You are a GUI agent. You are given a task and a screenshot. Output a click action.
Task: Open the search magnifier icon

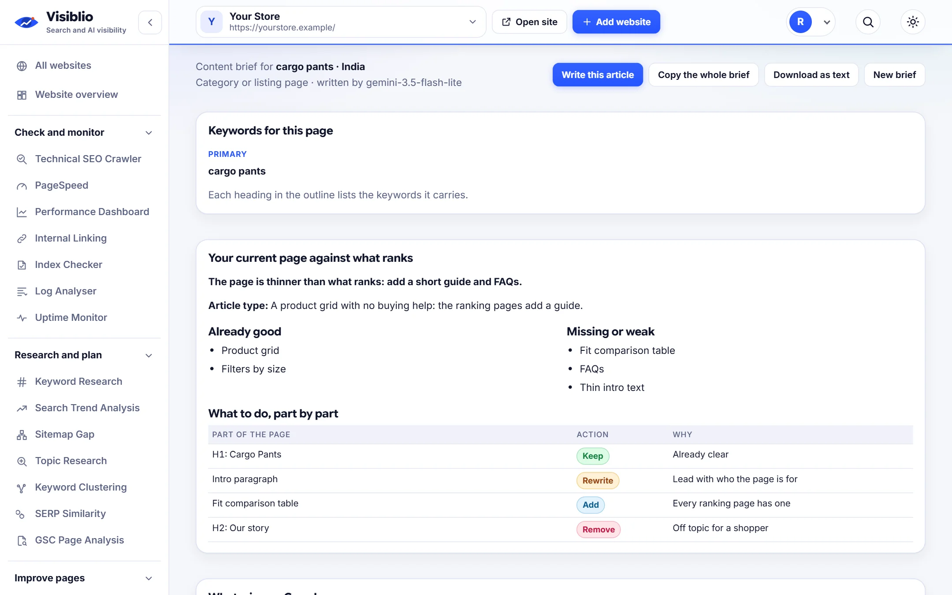pyautogui.click(x=868, y=22)
